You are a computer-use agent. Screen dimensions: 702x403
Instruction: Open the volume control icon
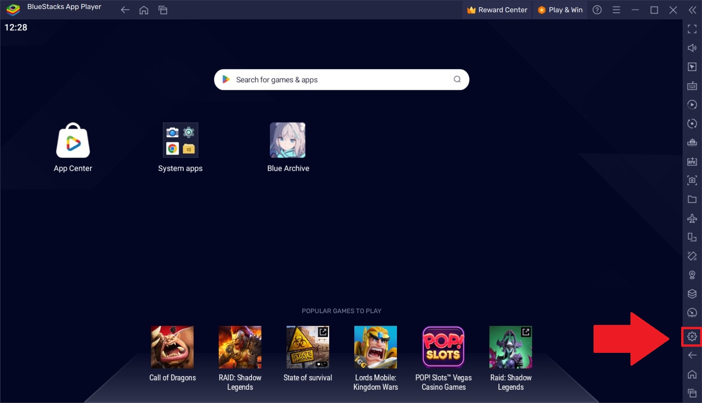click(x=692, y=48)
